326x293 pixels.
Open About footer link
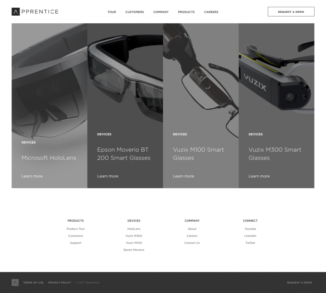[x=192, y=229]
